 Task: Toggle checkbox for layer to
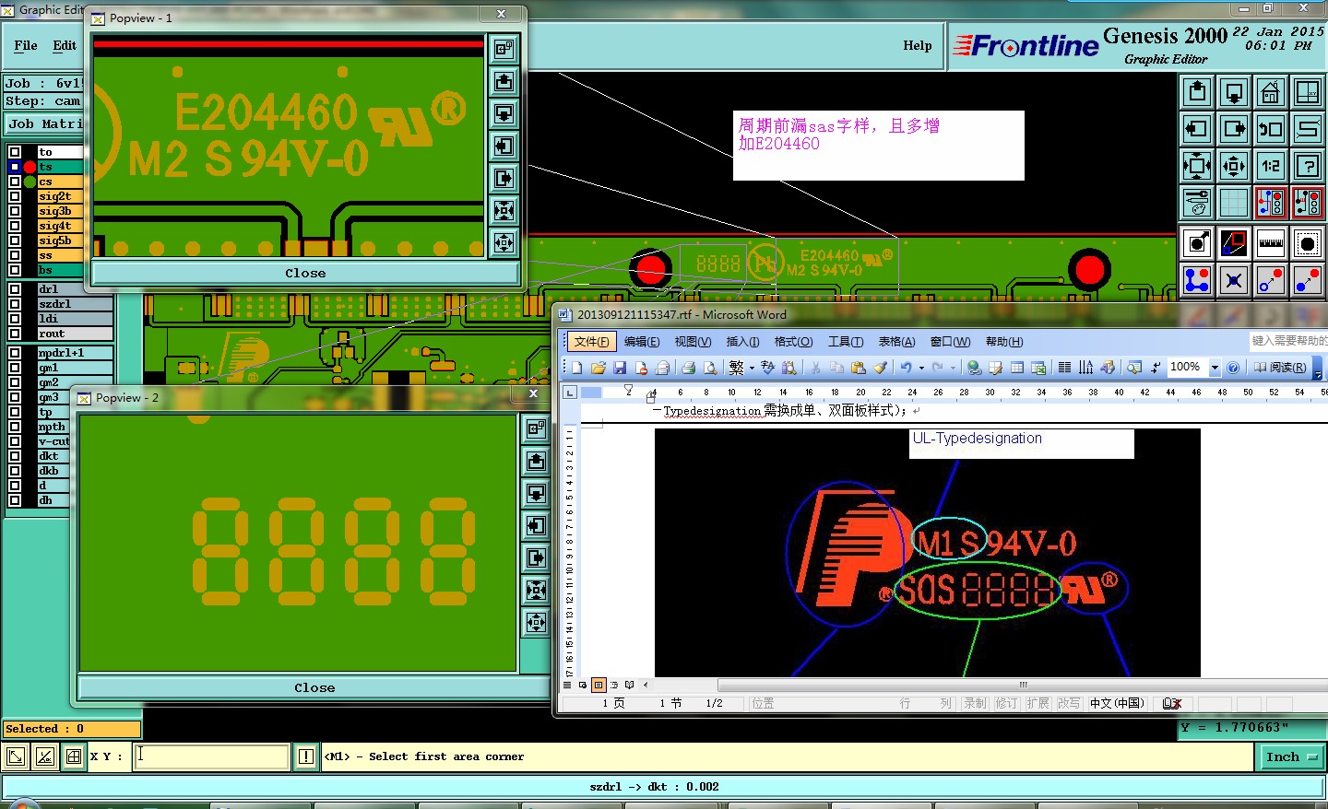(15, 152)
